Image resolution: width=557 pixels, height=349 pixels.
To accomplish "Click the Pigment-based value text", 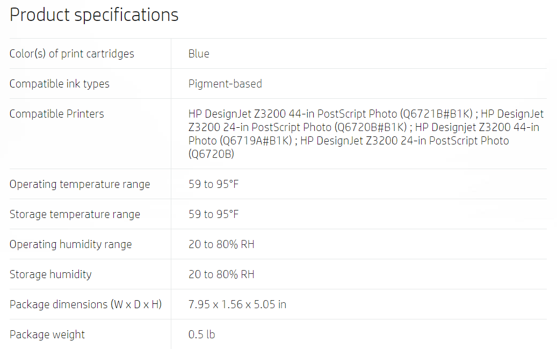I will pos(225,84).
